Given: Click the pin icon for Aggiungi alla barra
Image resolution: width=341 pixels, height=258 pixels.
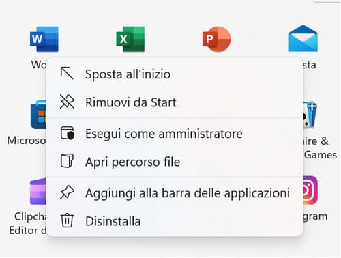Looking at the screenshot, I should click(67, 192).
